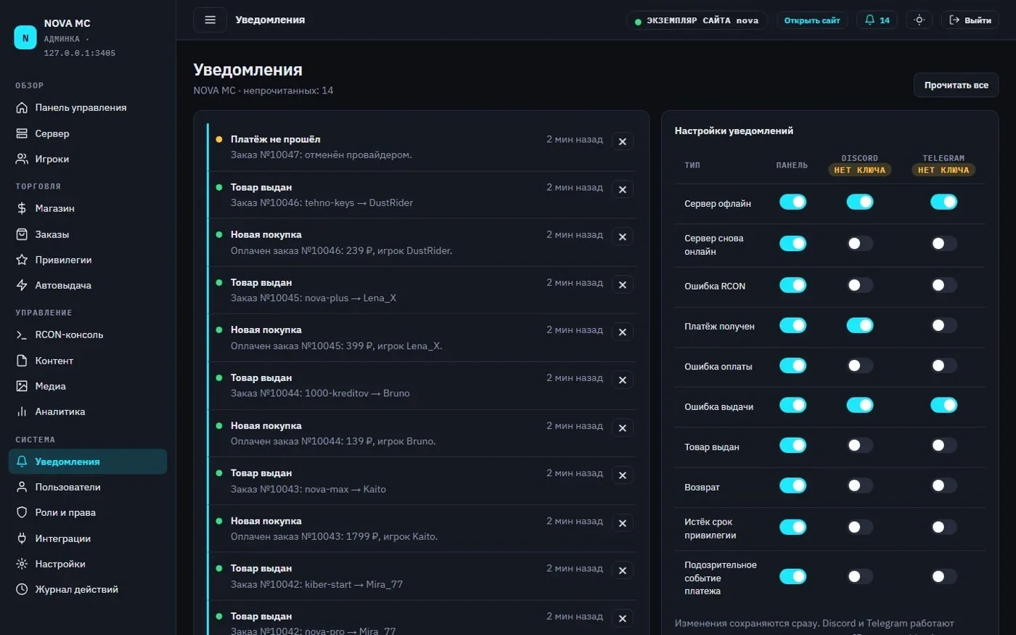Click the ЭКЗЕМПЛЯР САЙТА nova status pill

click(x=697, y=20)
